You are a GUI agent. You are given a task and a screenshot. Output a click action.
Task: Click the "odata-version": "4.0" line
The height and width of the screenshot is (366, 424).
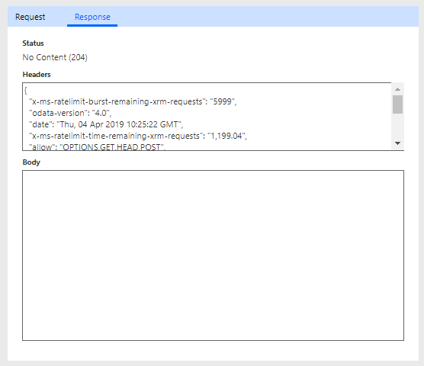(70, 113)
